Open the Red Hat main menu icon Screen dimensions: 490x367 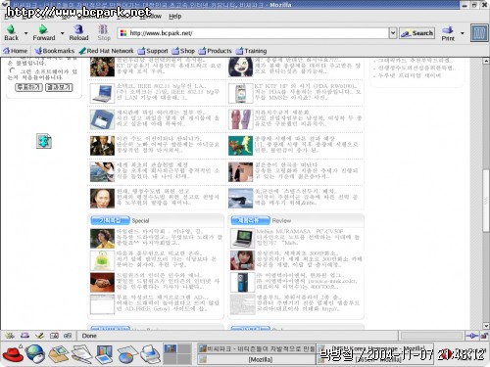[13, 353]
